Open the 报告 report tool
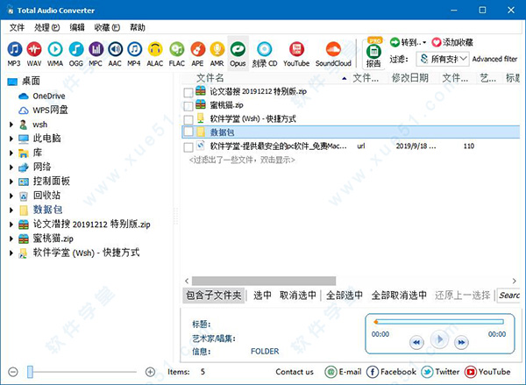 (x=373, y=53)
